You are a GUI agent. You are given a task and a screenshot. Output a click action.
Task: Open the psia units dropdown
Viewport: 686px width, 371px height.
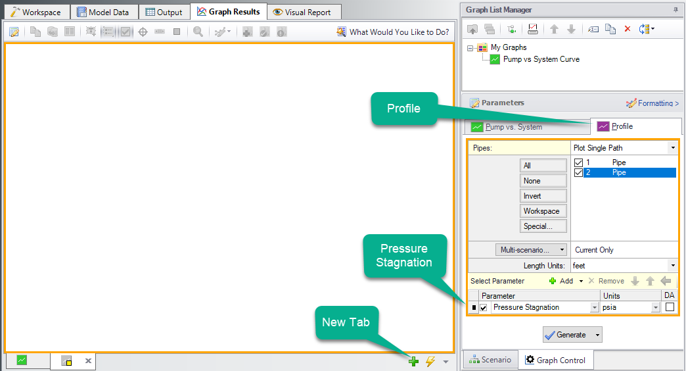point(655,307)
